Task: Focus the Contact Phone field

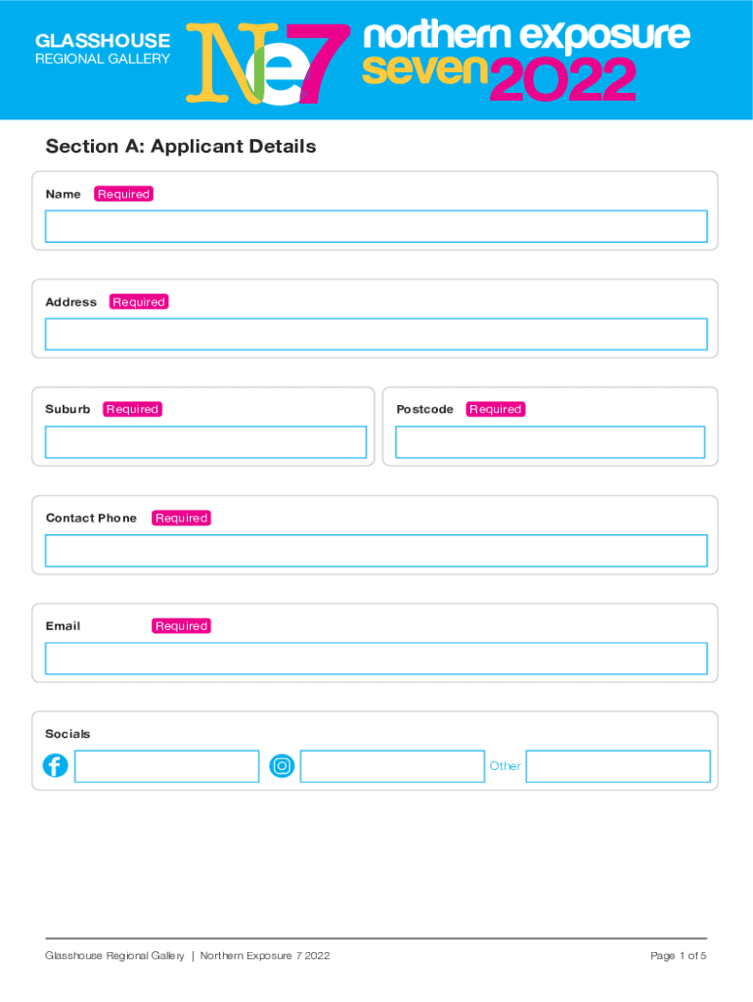Action: point(376,551)
